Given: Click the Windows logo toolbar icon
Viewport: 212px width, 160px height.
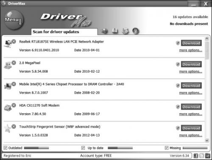Looking at the screenshot, I should click(136, 31).
